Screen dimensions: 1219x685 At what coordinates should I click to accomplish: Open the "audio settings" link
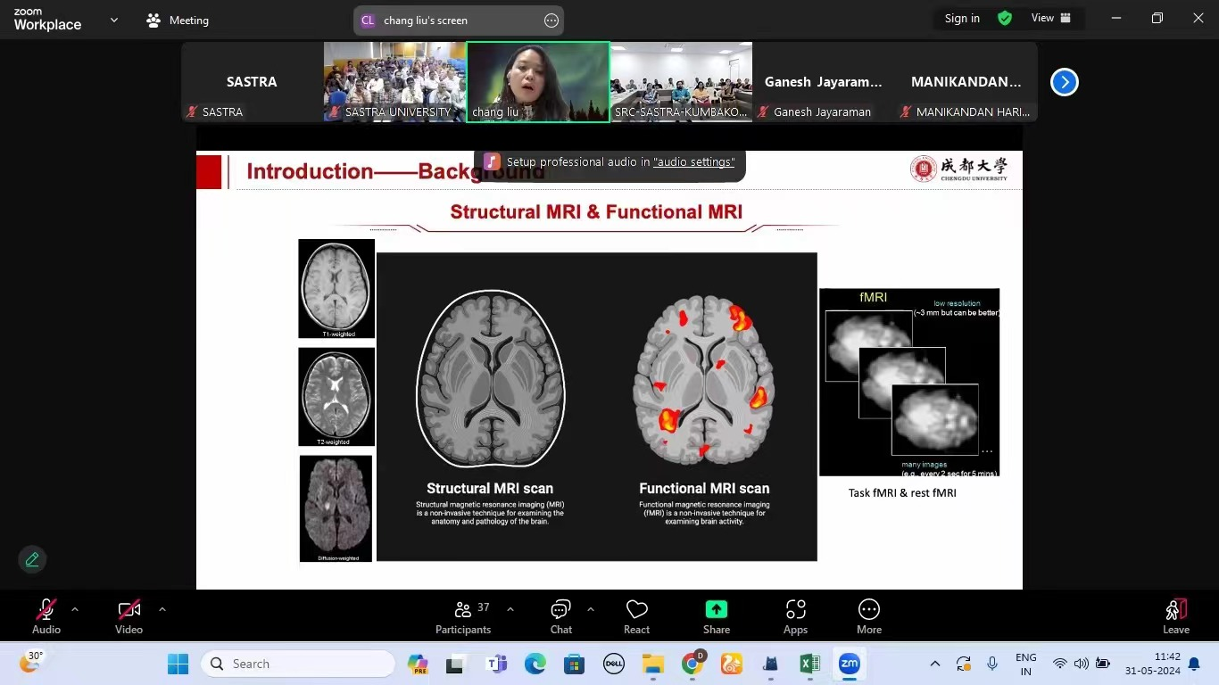point(693,162)
